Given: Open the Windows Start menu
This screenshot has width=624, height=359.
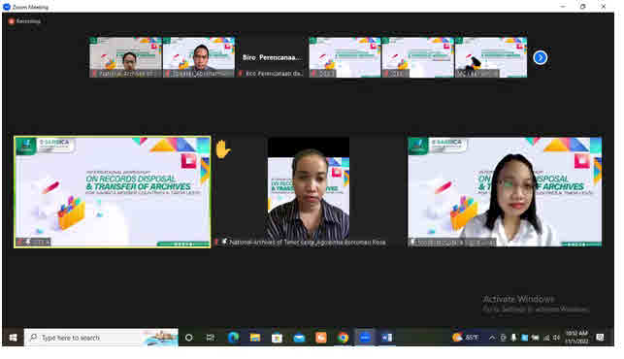Looking at the screenshot, I should click(x=13, y=338).
